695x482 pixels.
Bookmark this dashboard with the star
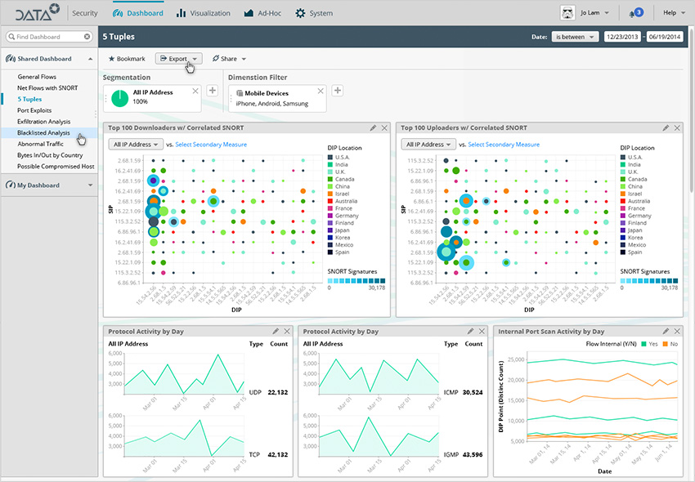[112, 59]
